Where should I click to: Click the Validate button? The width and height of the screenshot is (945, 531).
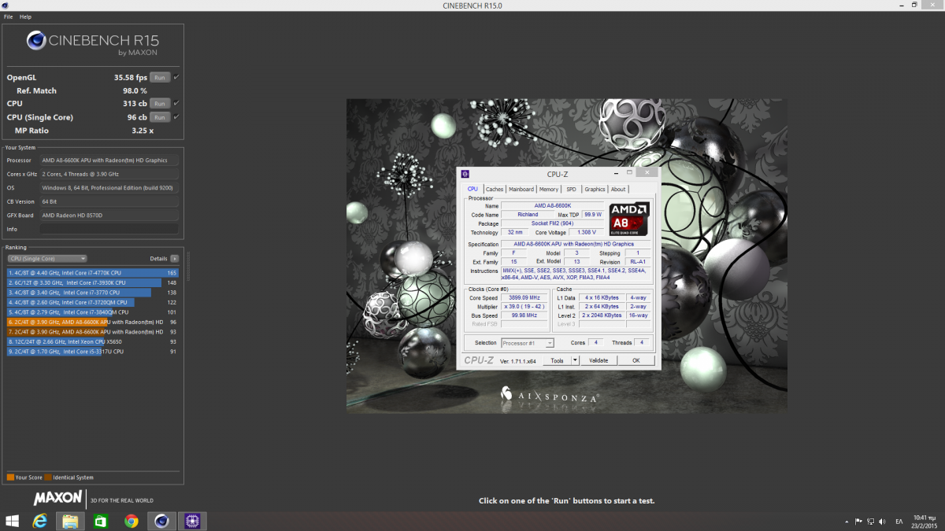(x=598, y=360)
